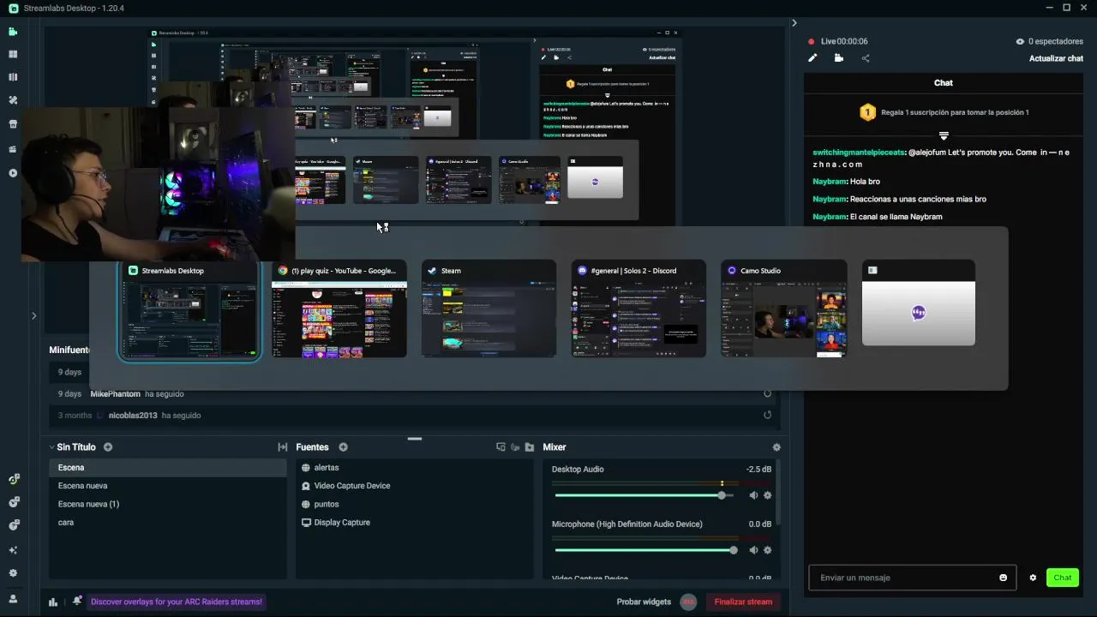The width and height of the screenshot is (1097, 617).
Task: Select the Escena nueva scene
Action: (167, 486)
